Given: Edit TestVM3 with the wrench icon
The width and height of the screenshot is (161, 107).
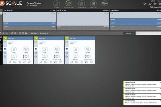Looking at the screenshot, I should coord(72,62).
